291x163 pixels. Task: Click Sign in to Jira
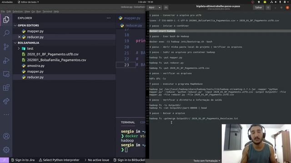(x=23, y=160)
